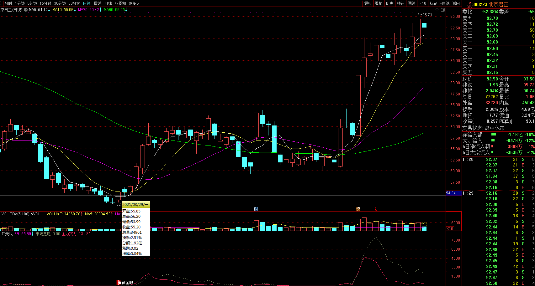Viewport: 535px width, 286px height.
Task: Select the 1分钟 period tab
Action: (x=20, y=3)
